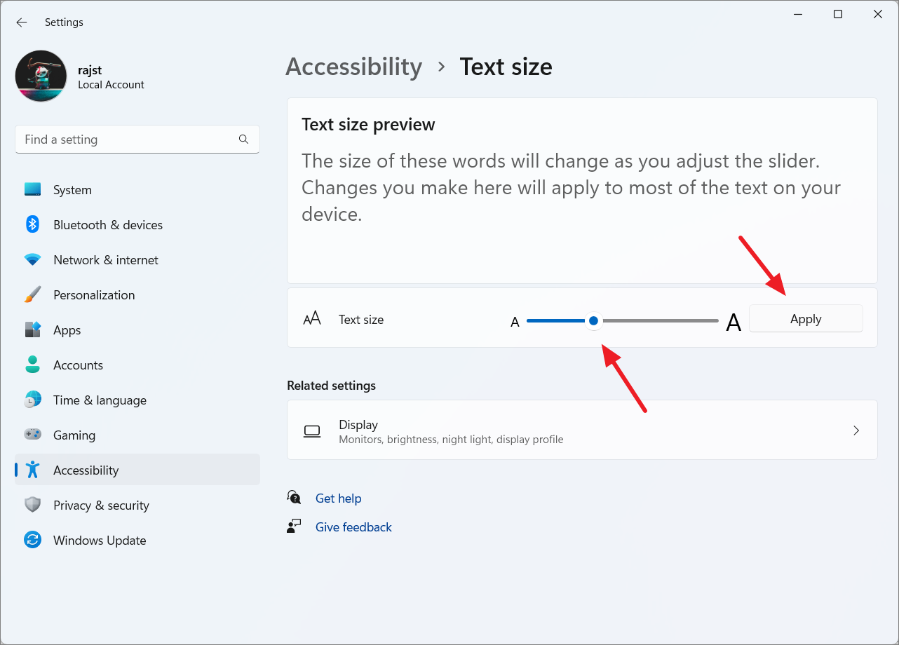Open Accounts in the sidebar
The image size is (899, 645).
tap(78, 365)
